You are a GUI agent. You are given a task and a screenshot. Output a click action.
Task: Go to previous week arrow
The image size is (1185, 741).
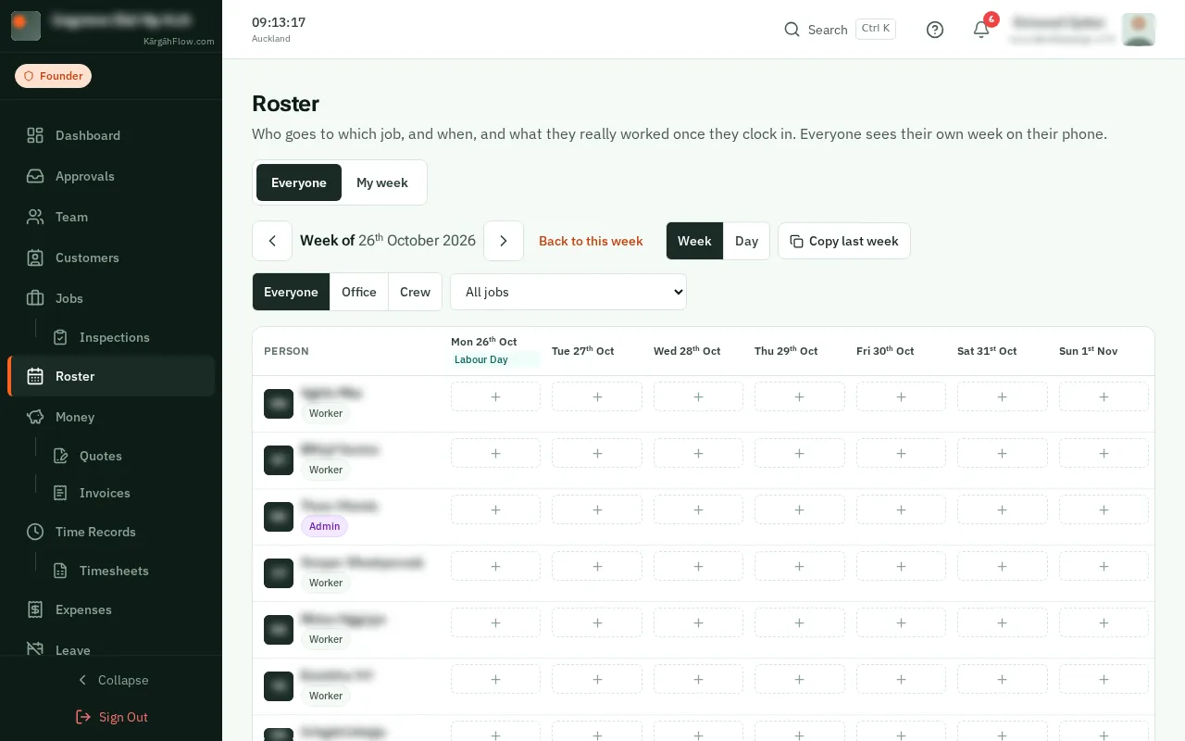(272, 241)
